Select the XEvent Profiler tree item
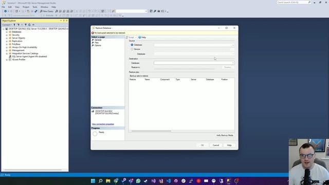This screenshot has height=185, width=329. (19, 60)
